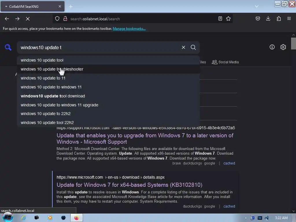This screenshot has height=222, width=296.
Task: Open the tray icon left of the volume
Action: [260, 218]
